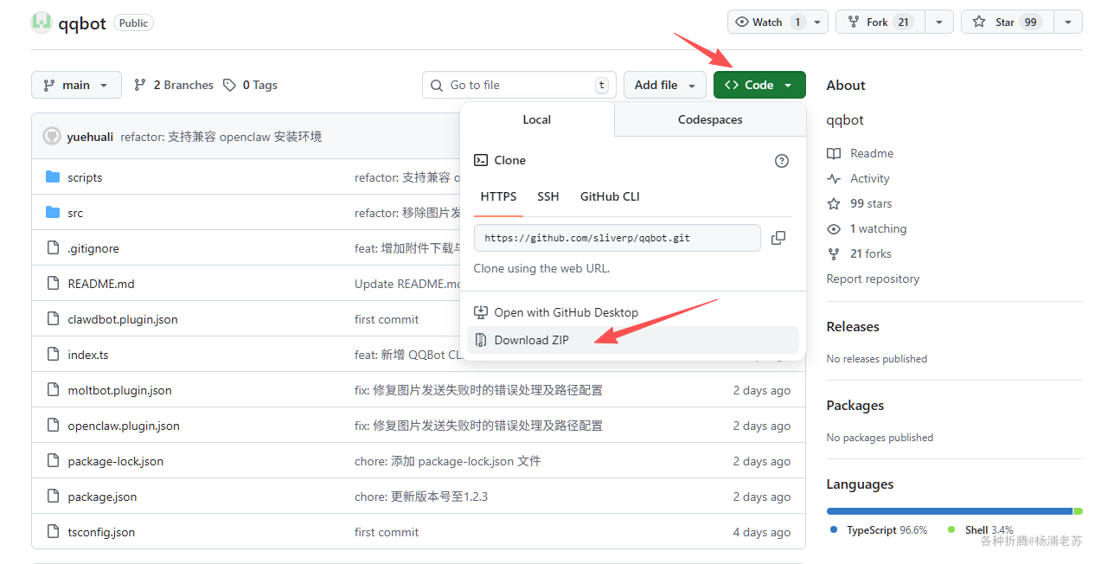
Task: Open the 2 Branches link
Action: tap(174, 85)
